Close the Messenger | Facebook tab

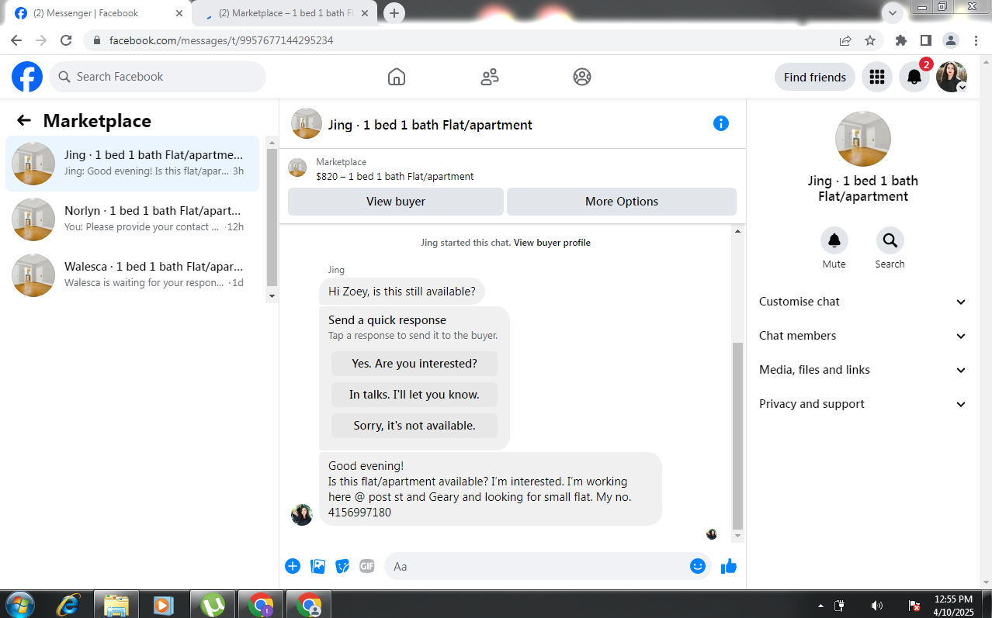pos(179,13)
